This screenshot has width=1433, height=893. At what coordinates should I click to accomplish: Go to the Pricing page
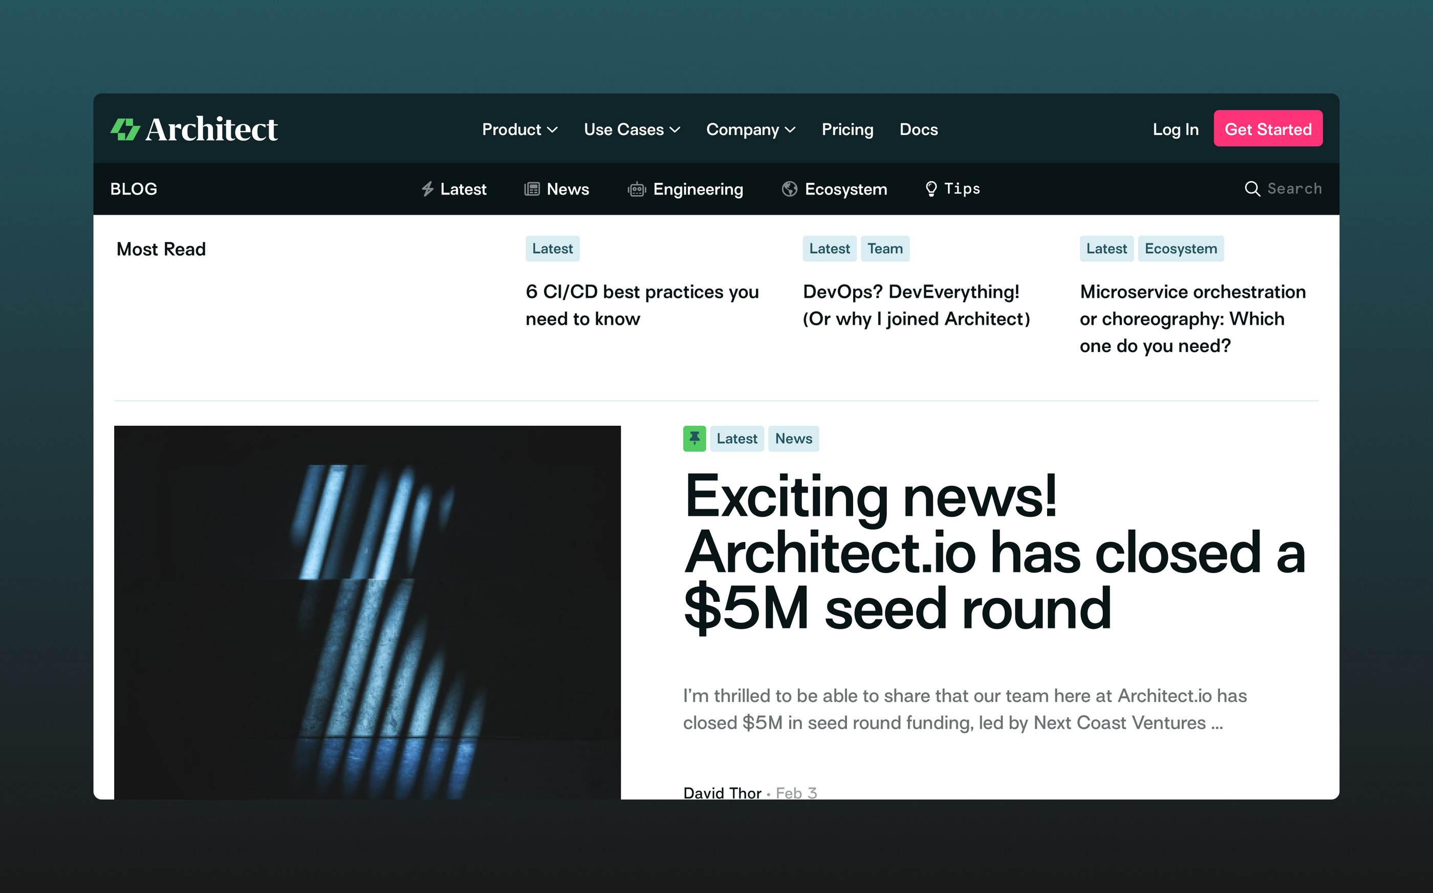click(x=847, y=129)
